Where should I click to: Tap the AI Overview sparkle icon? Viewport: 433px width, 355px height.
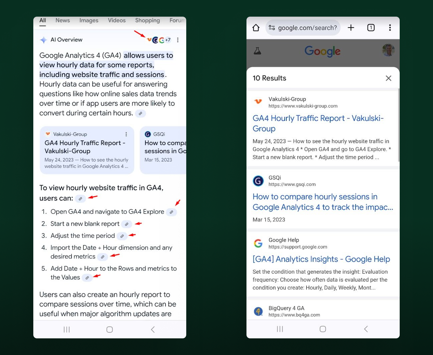[x=44, y=40]
